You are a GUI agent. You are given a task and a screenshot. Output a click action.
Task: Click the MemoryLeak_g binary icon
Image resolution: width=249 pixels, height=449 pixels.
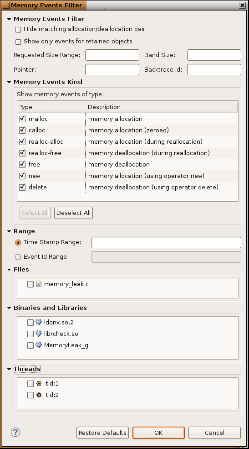point(39,345)
